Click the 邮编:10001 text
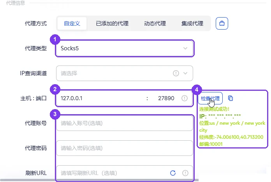 pyautogui.click(x=211, y=144)
